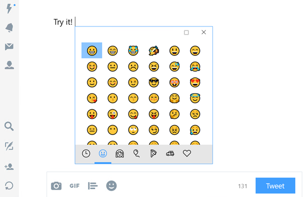
Task: Open your profile via the person icon
Action: click(9, 65)
